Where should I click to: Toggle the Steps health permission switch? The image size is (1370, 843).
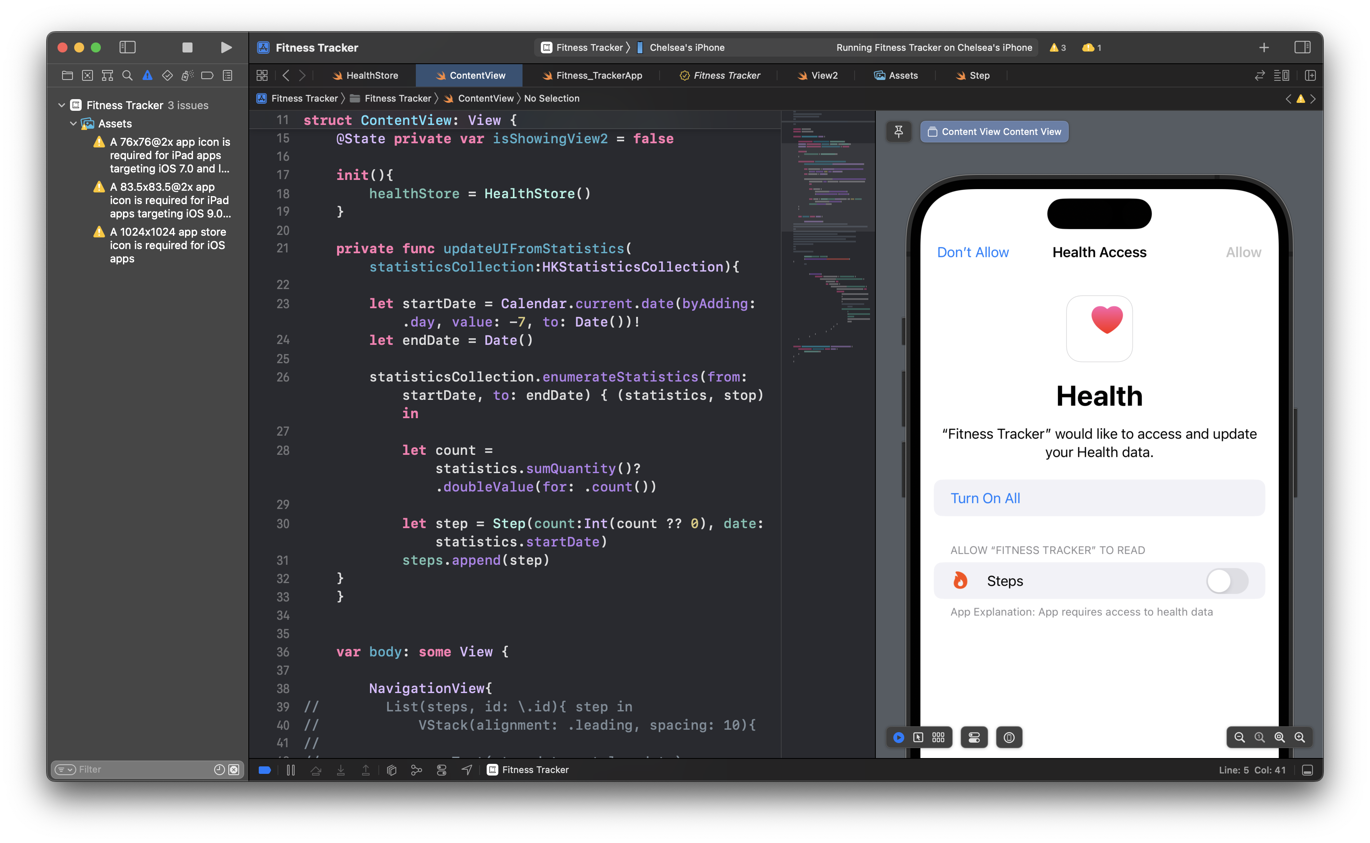coord(1226,581)
